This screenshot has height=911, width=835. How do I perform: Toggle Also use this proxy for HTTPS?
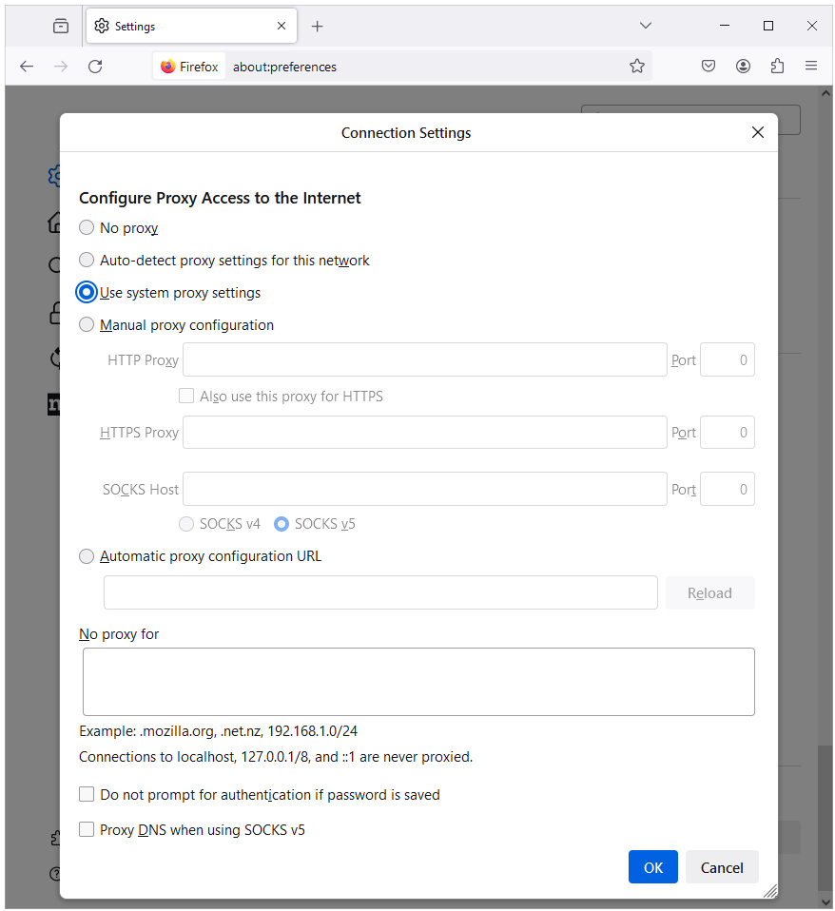(x=186, y=396)
